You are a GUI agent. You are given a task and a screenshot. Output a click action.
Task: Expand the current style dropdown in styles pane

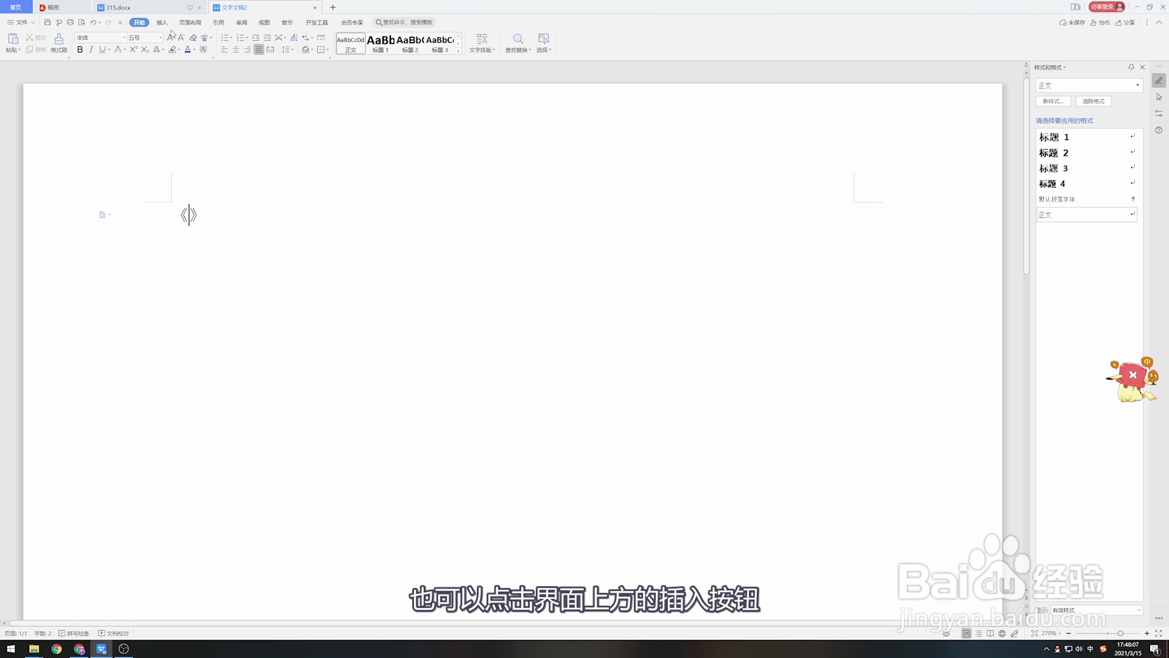pos(1137,85)
